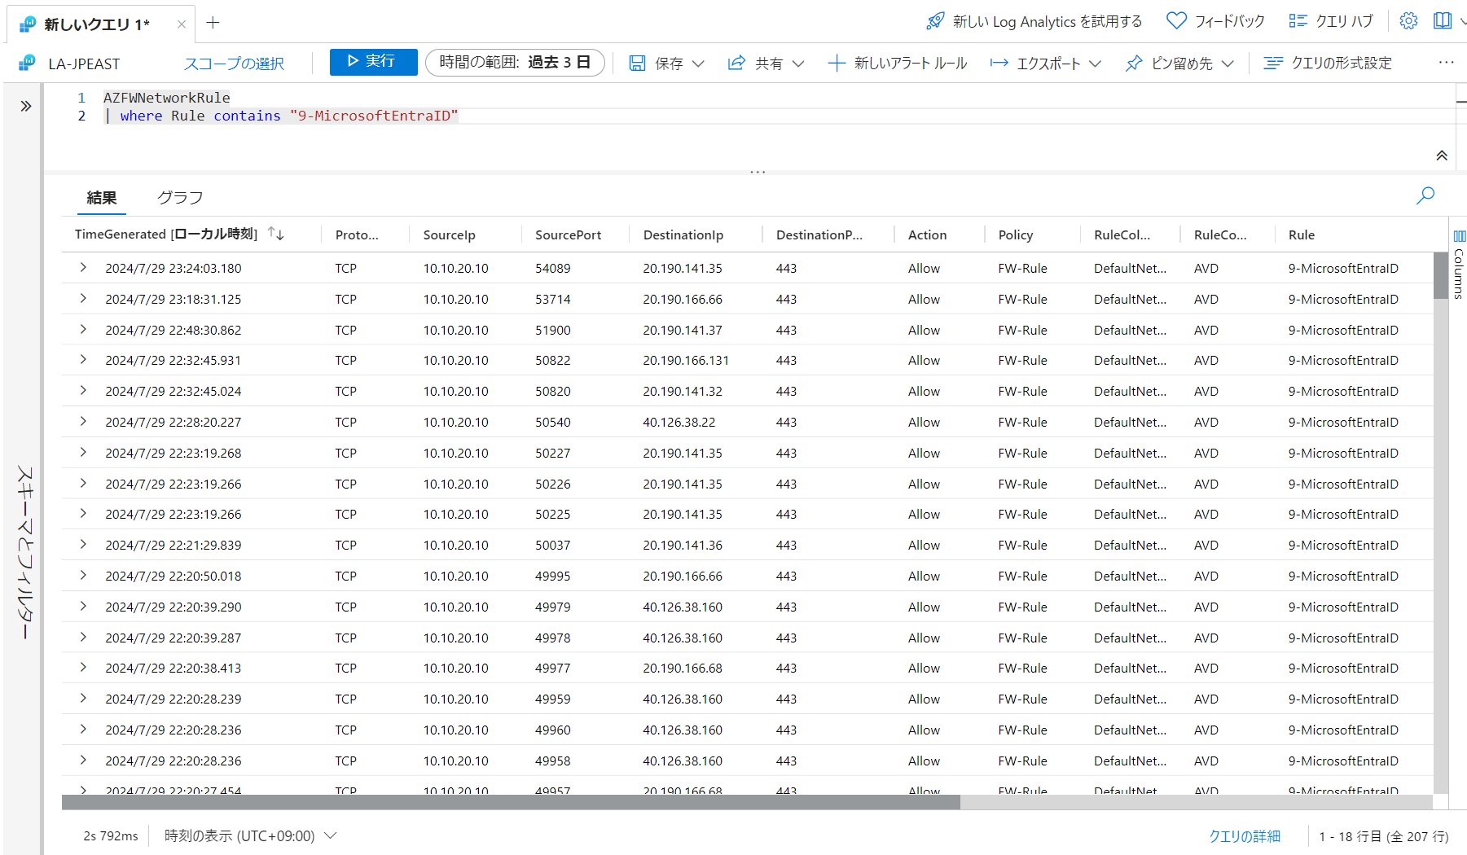Click the Proto... column header
This screenshot has width=1467, height=855.
coord(357,235)
